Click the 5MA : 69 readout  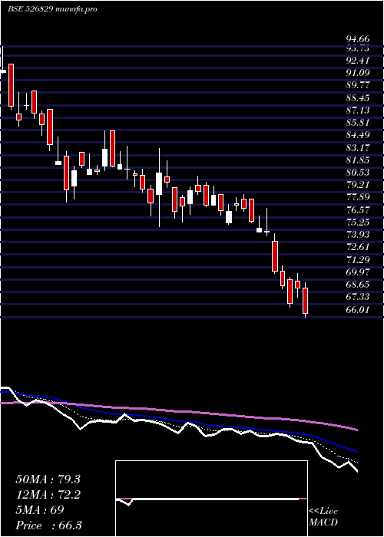pos(40,510)
